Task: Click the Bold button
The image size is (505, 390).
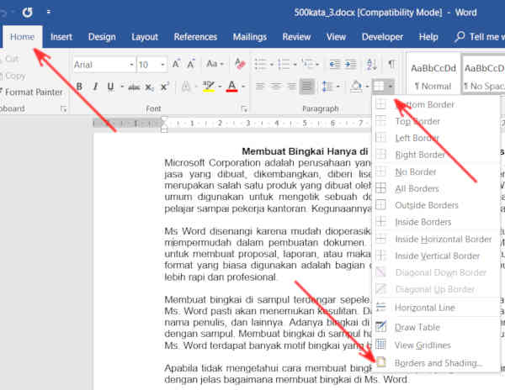Action: coord(79,87)
